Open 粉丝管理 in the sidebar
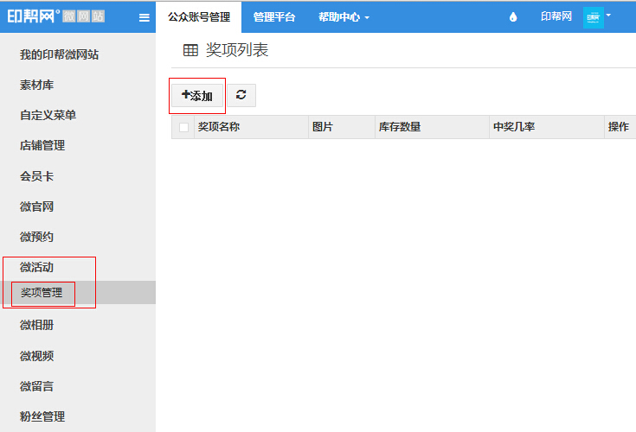 [x=42, y=416]
